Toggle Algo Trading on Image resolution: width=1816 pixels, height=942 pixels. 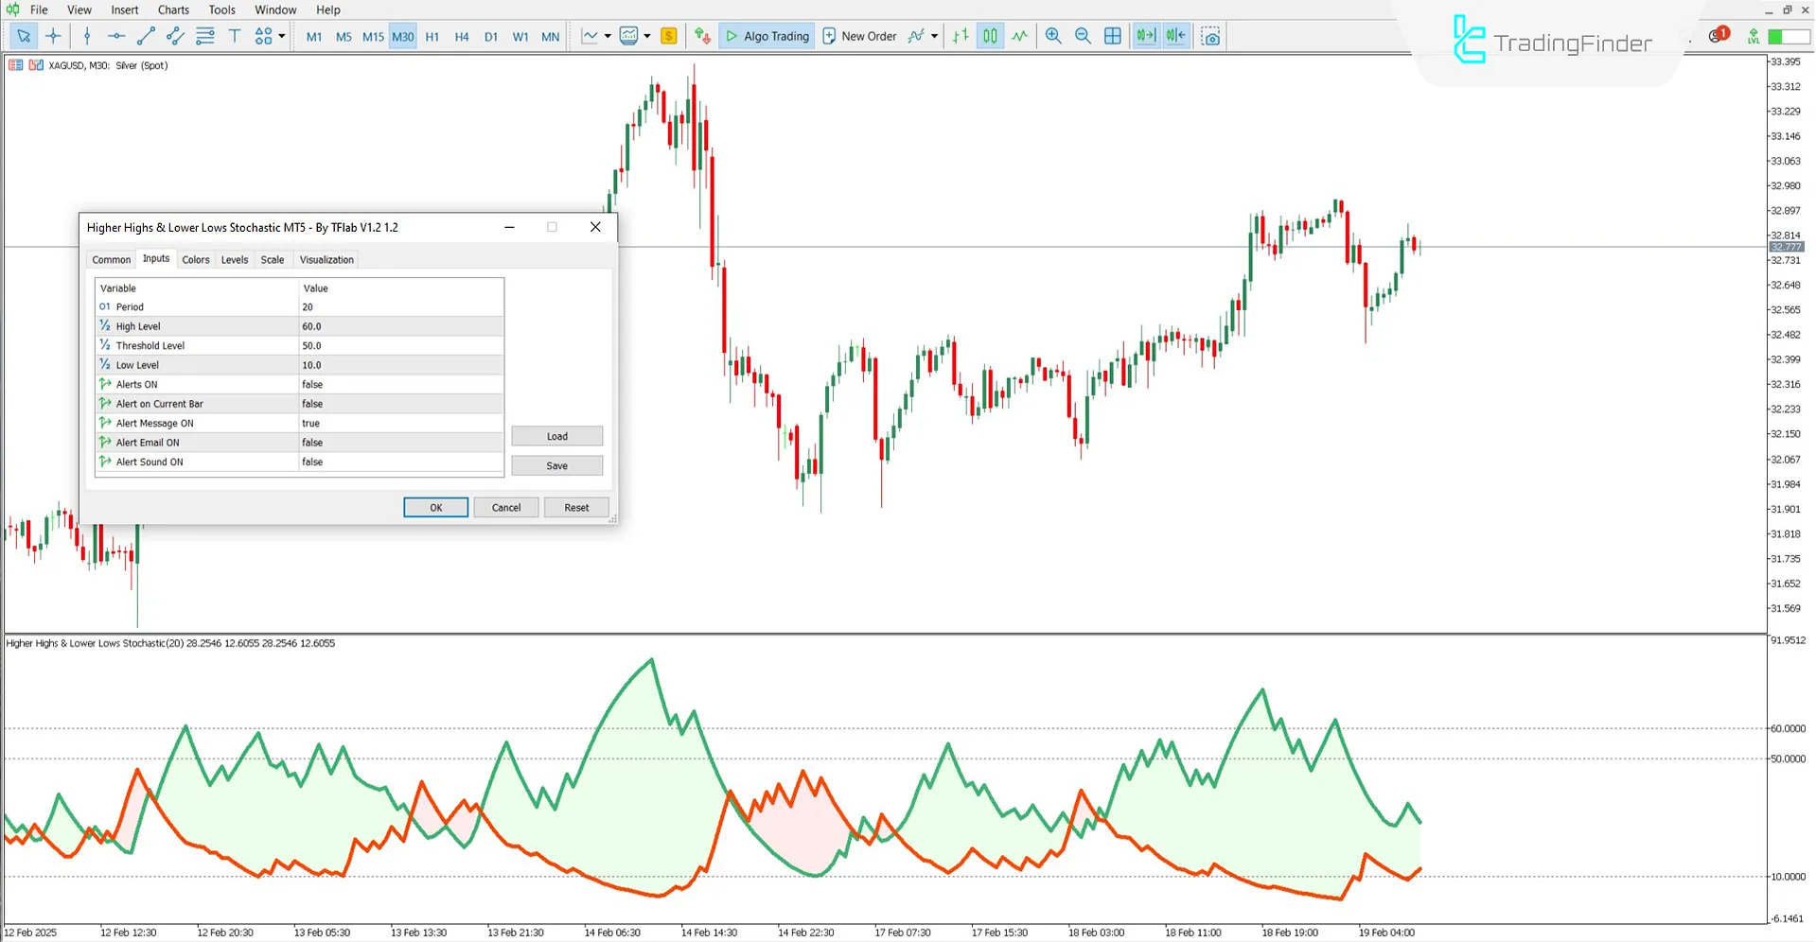pyautogui.click(x=767, y=36)
